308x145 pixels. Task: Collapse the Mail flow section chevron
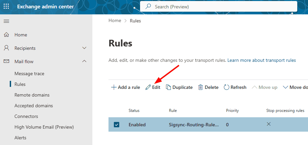[84, 61]
